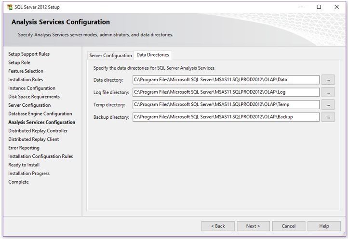Edit the Backup directory path field
Screen dimensions: 349x239
click(226, 117)
